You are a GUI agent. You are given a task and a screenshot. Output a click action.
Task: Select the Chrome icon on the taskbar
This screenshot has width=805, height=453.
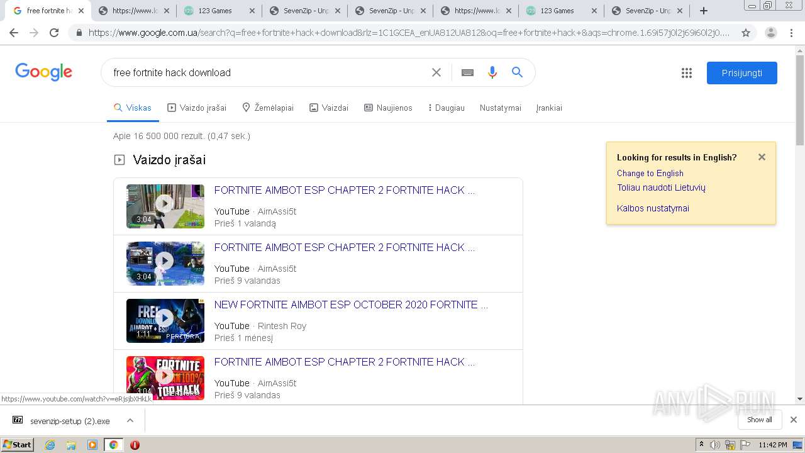click(113, 445)
